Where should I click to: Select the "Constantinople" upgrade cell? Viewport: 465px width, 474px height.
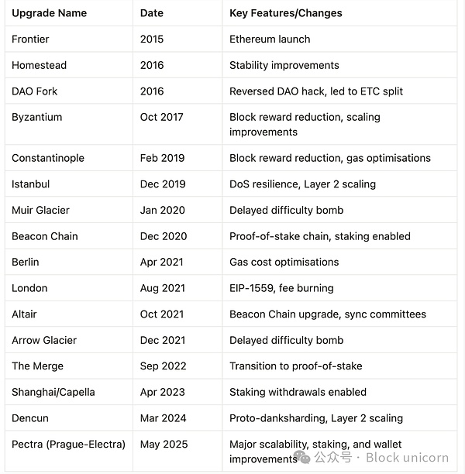pos(48,158)
